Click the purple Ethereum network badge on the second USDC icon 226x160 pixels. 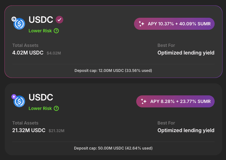(x=14, y=96)
